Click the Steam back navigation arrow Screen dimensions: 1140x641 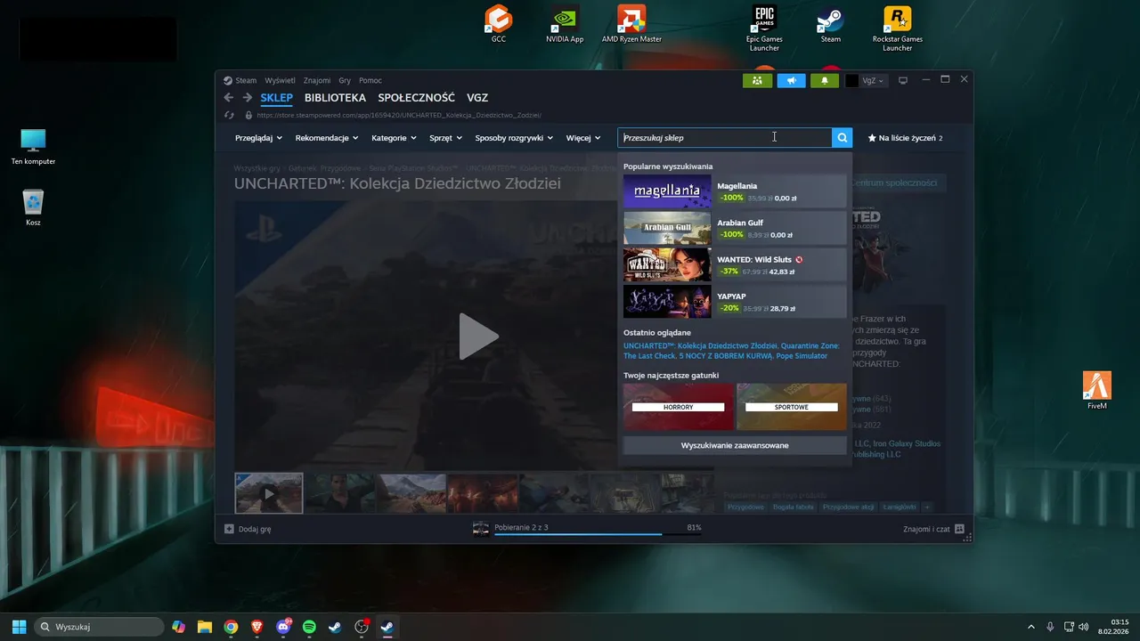click(x=229, y=98)
